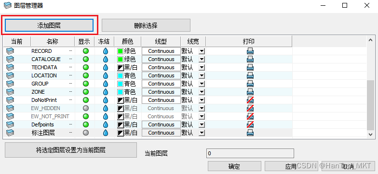Open line width dropdown for RECORD layer
The width and height of the screenshot is (378, 174).
202,51
